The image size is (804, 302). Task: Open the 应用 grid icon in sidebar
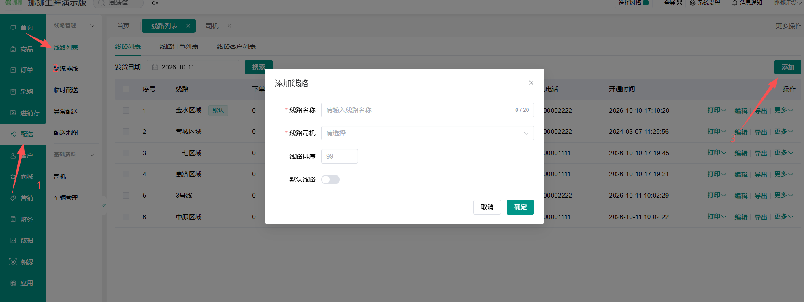click(13, 283)
